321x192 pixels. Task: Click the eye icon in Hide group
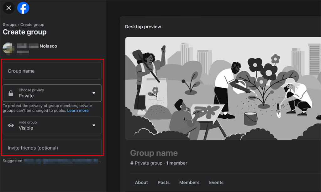click(x=10, y=125)
